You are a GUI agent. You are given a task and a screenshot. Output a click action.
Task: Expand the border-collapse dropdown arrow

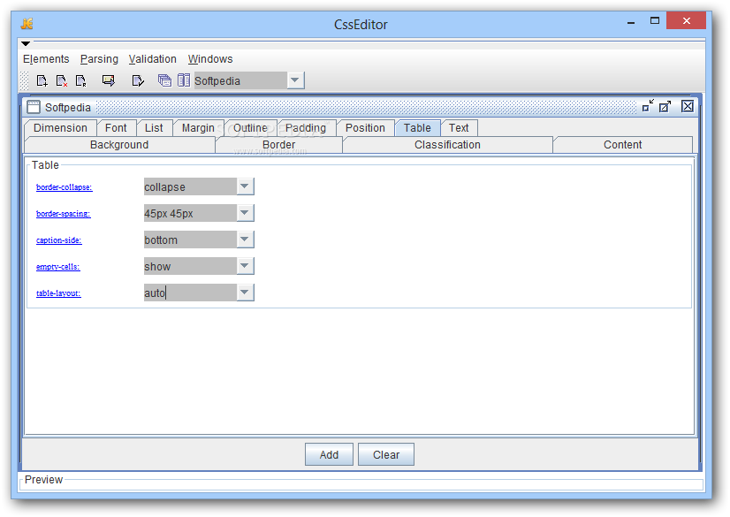pos(245,186)
